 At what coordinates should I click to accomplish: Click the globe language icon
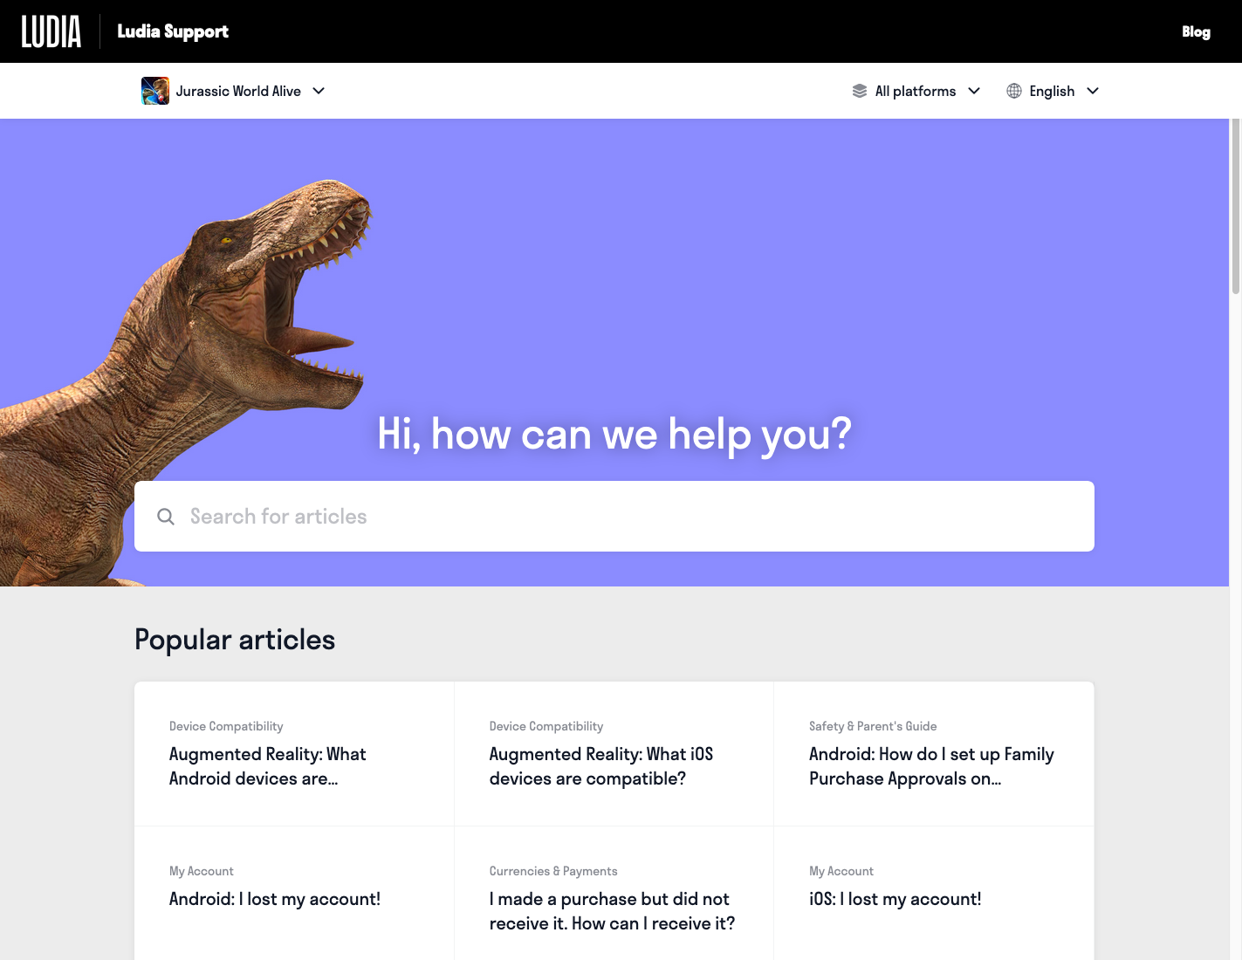(x=1014, y=91)
